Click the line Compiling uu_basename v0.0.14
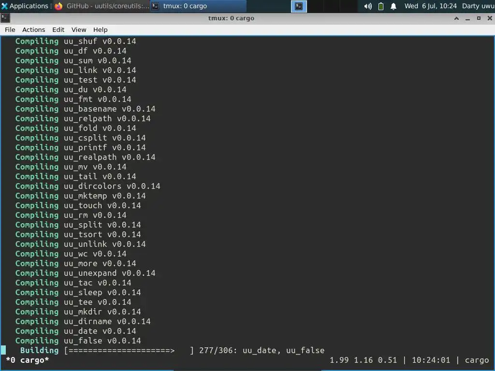The width and height of the screenshot is (495, 371). 85,109
